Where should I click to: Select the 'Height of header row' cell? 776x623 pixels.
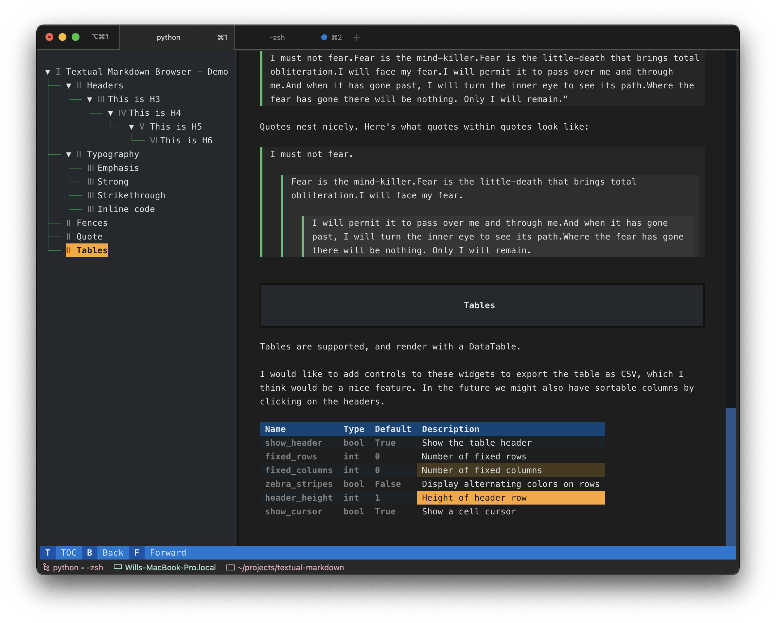pos(511,498)
